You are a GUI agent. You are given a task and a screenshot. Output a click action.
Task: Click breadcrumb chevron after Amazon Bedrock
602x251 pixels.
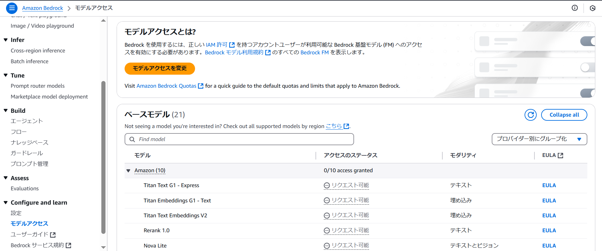point(69,8)
